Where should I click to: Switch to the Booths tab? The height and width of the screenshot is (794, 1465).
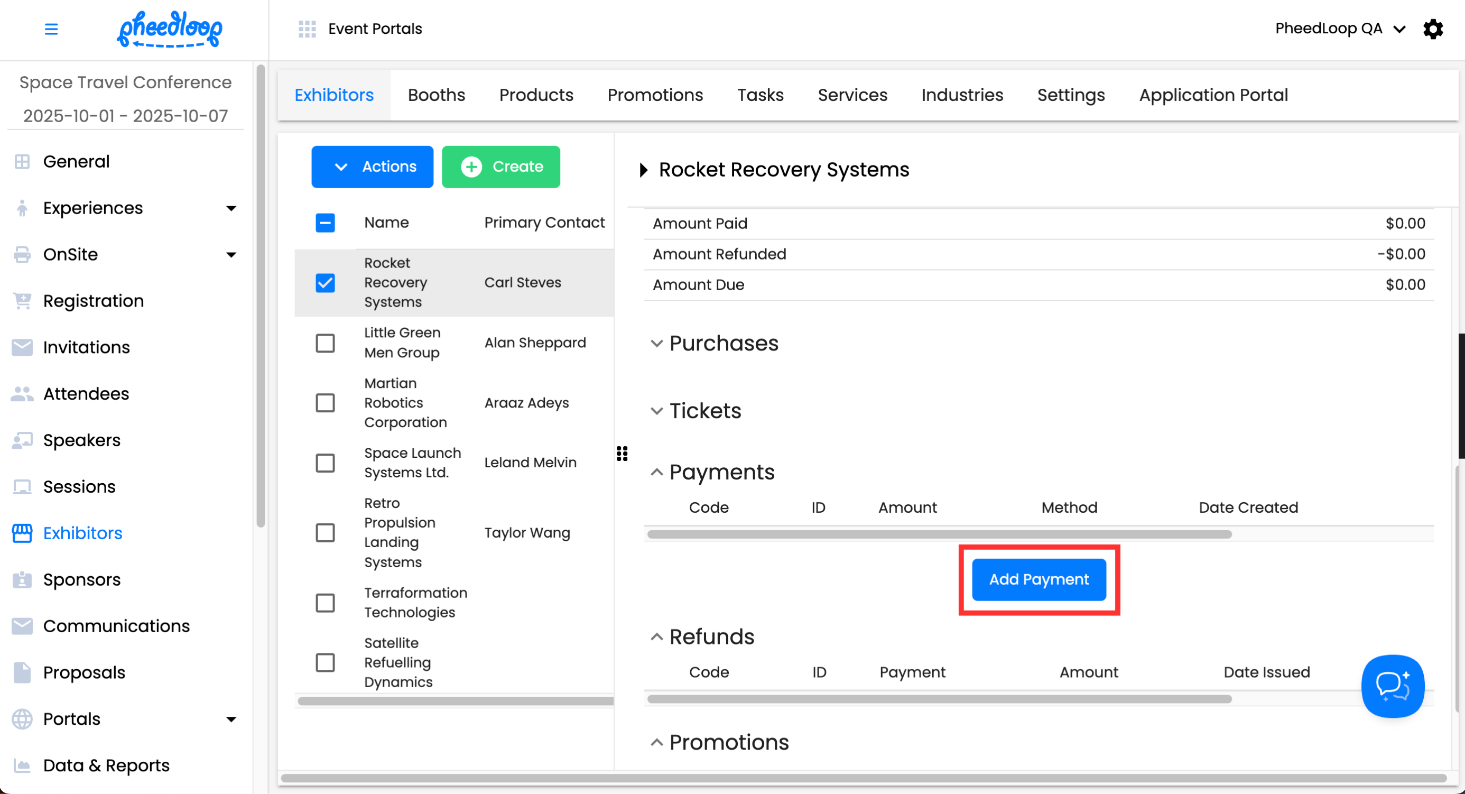point(436,95)
